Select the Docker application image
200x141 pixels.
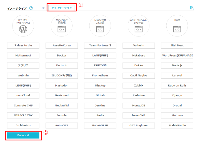pyautogui.click(x=62, y=55)
